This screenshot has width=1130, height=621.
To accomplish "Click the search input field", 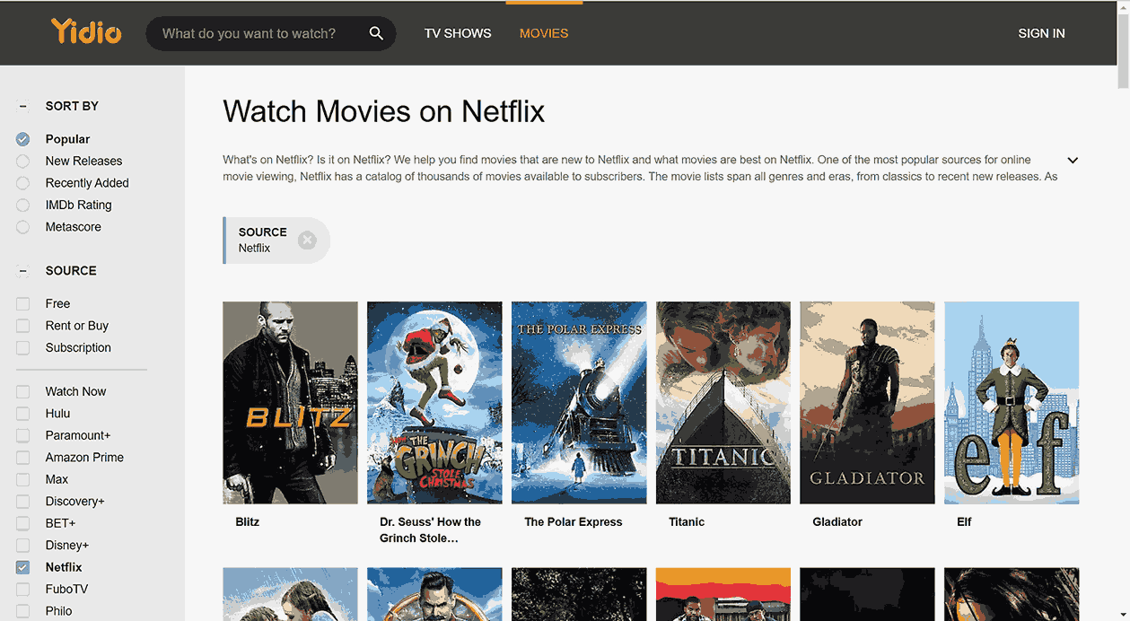I will [256, 33].
